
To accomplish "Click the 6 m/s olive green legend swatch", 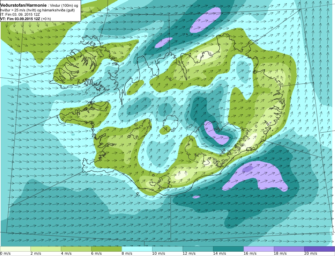I will [x=107, y=249].
